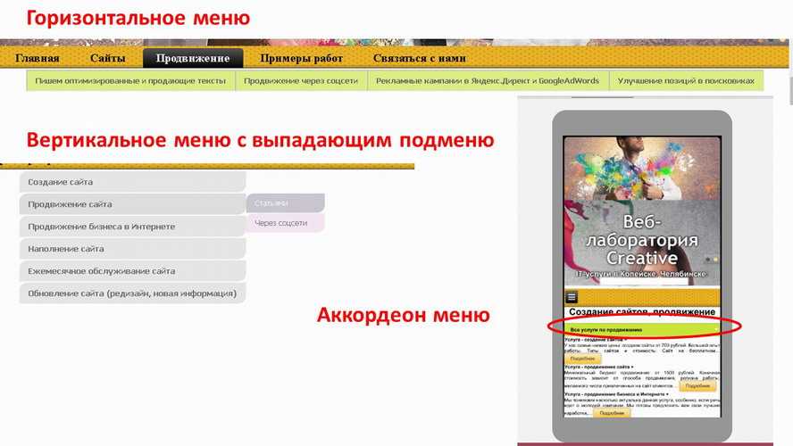Open Примеры работ menu item

click(301, 59)
